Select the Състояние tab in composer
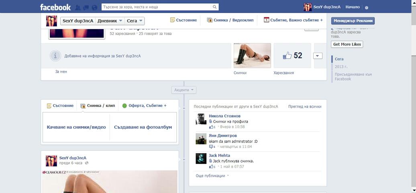This screenshot has height=193, width=416. click(60, 106)
